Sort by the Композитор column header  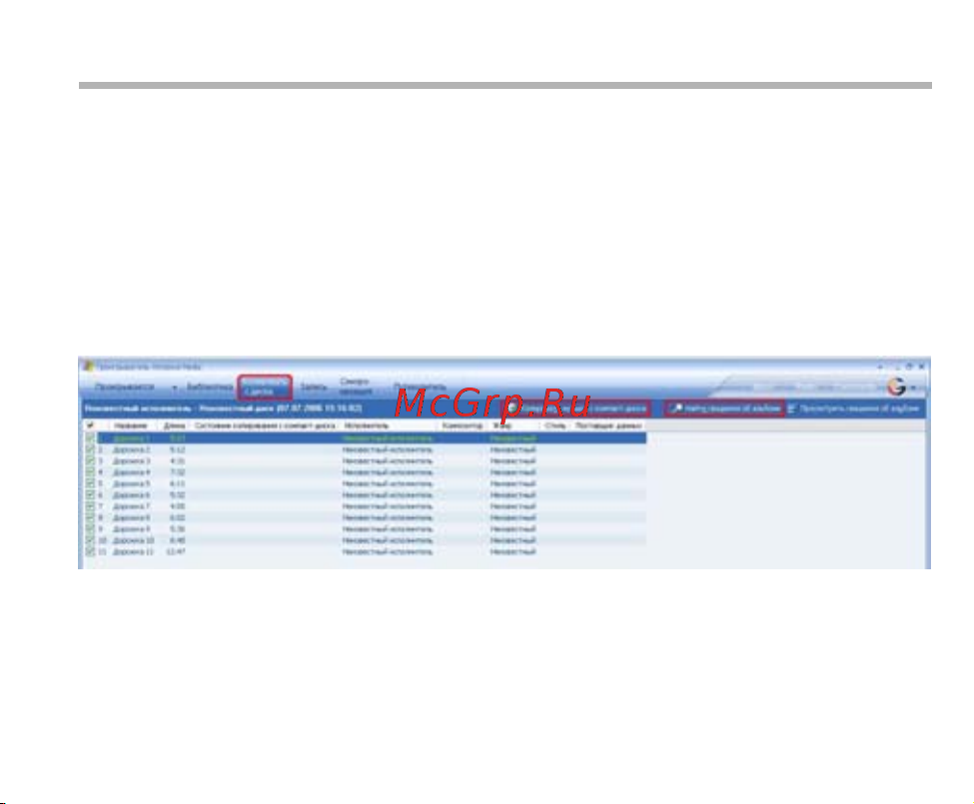tap(463, 425)
